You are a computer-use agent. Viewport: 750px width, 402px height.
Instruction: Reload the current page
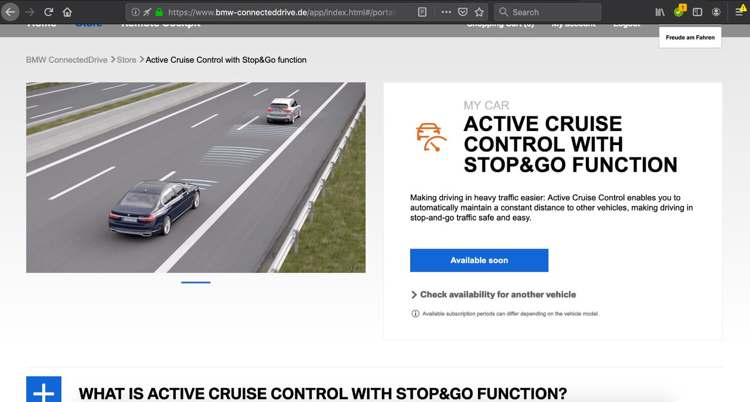point(49,12)
